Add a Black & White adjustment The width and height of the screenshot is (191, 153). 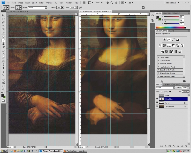(173, 46)
